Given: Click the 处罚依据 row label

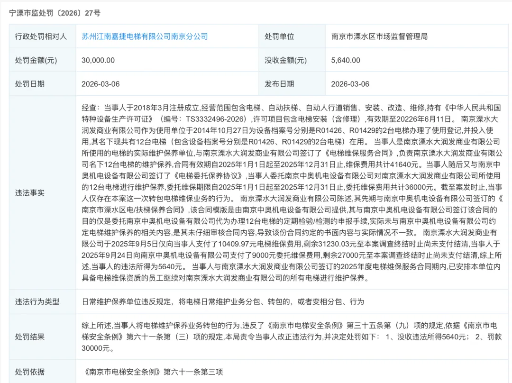Looking at the screenshot, I should [30, 372].
